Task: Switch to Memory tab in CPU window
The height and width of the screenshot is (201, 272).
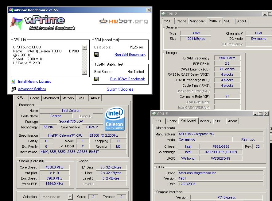Action: point(68,98)
